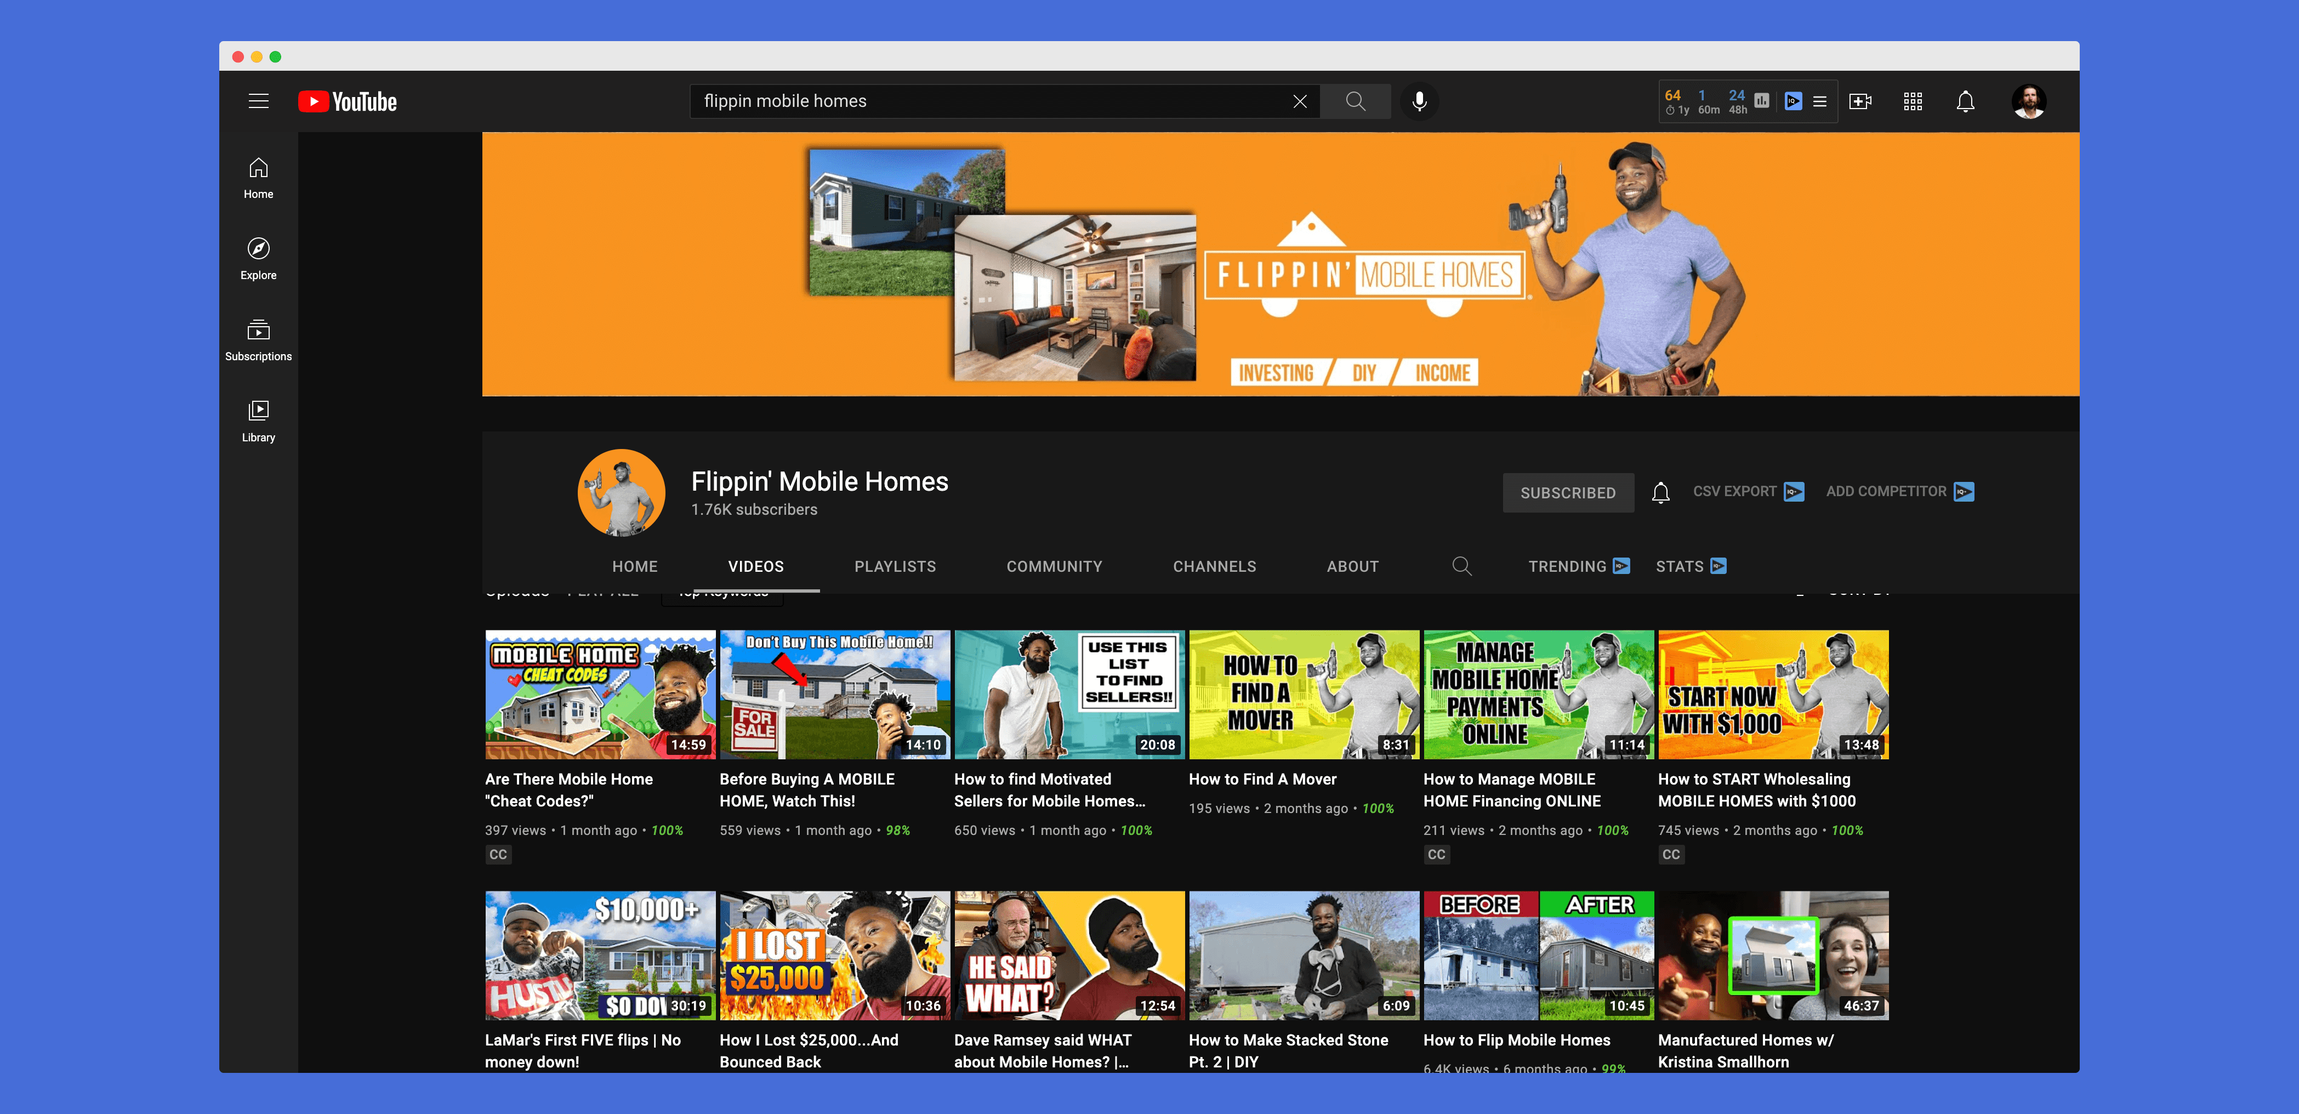
Task: Open the He Said What thumbnail
Action: tap(1069, 955)
